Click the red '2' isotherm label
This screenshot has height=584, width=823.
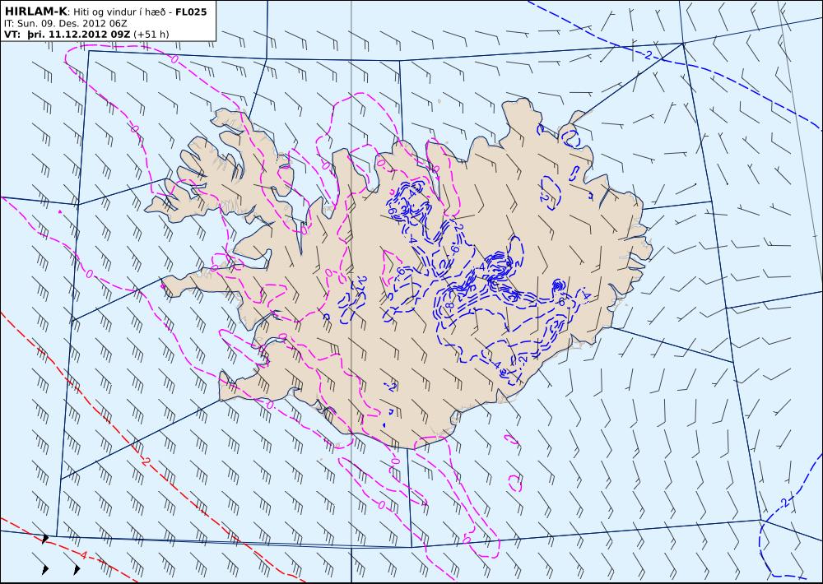[x=146, y=461]
